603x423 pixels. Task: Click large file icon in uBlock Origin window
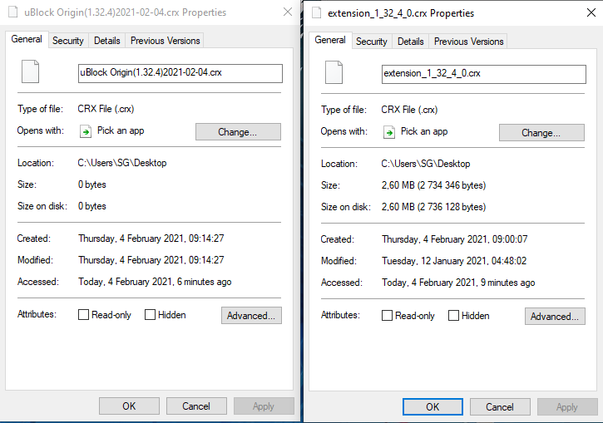[x=31, y=71]
